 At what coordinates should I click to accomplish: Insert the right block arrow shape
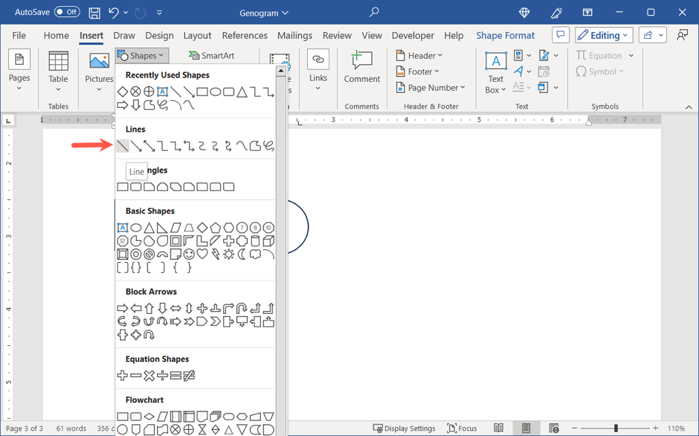click(123, 308)
